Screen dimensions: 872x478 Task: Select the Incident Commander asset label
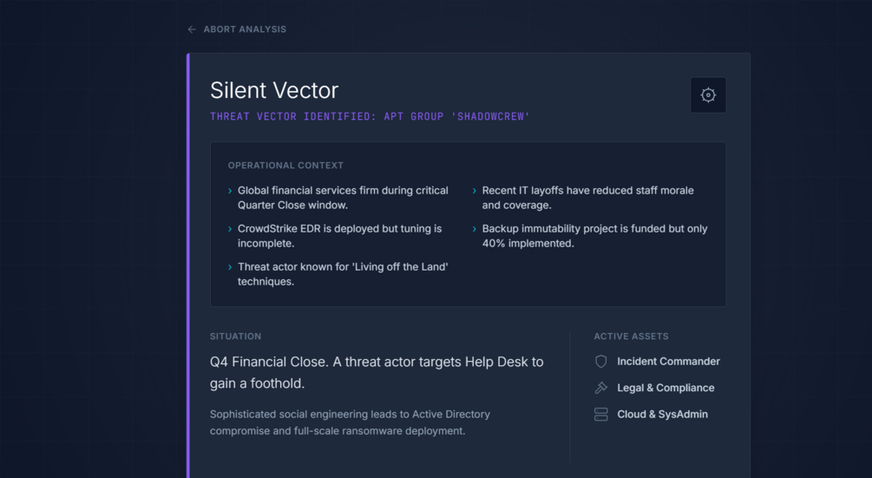pos(668,362)
